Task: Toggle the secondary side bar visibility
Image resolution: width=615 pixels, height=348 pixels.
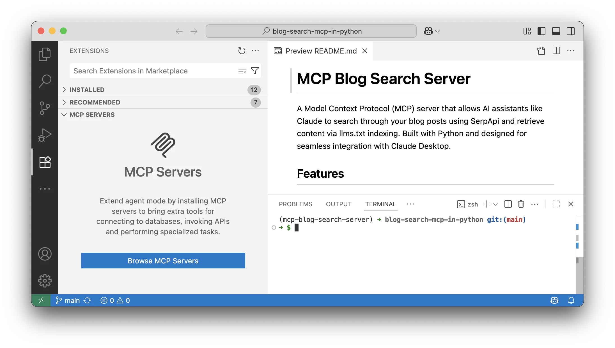Action: point(571,31)
